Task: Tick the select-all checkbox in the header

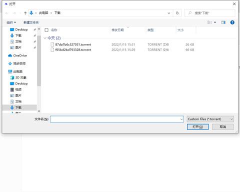Action: point(46,30)
